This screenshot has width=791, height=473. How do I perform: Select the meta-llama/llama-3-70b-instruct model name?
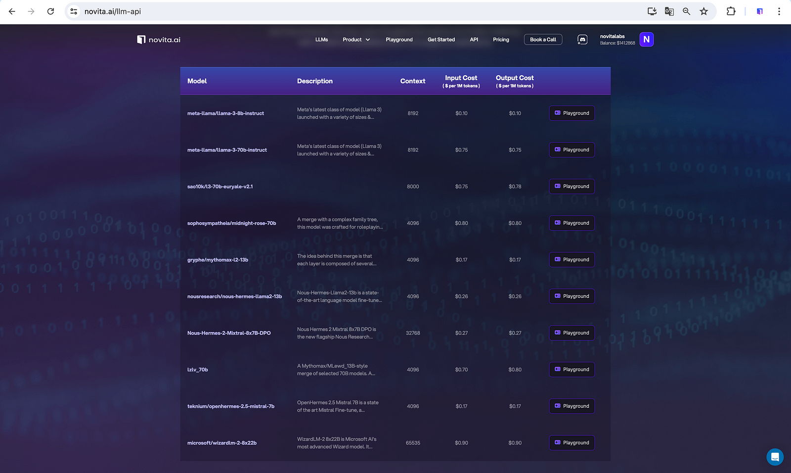coord(227,150)
